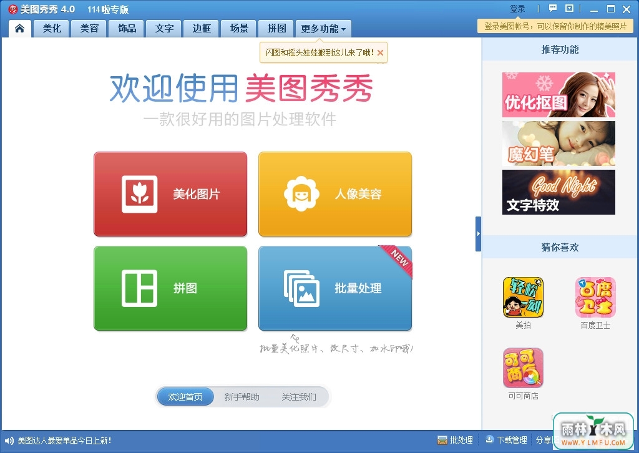Minimize the 美图秀秀 window

point(594,9)
